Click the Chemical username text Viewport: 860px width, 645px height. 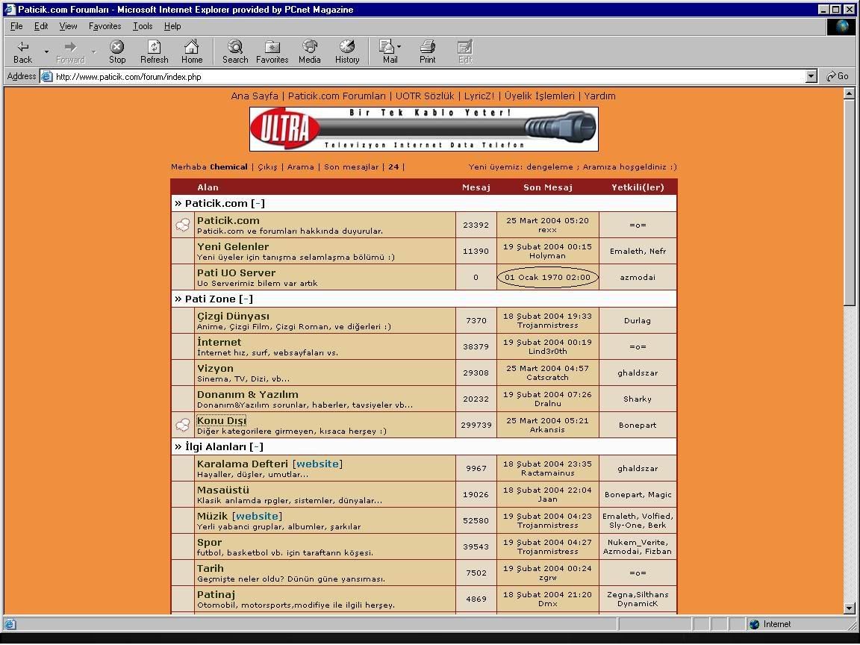228,166
